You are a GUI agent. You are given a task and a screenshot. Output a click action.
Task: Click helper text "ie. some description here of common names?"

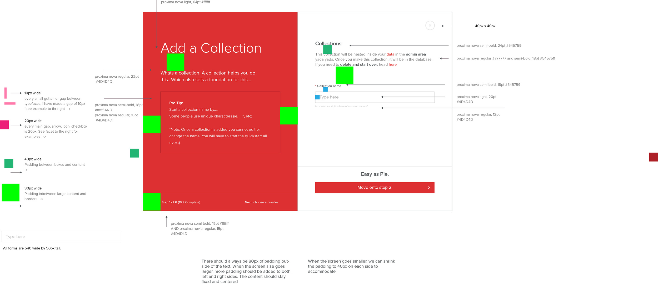(x=341, y=106)
